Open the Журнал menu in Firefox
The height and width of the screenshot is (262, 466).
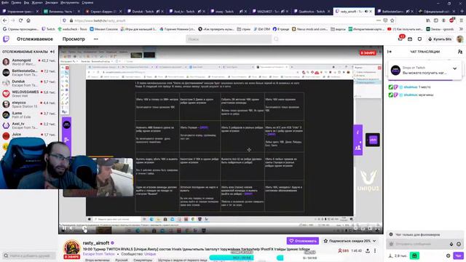tap(37, 2)
